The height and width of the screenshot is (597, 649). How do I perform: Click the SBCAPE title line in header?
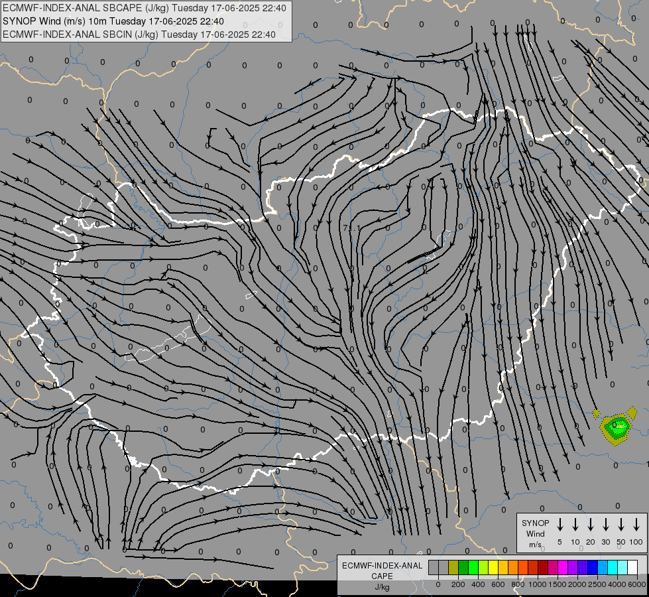[145, 8]
